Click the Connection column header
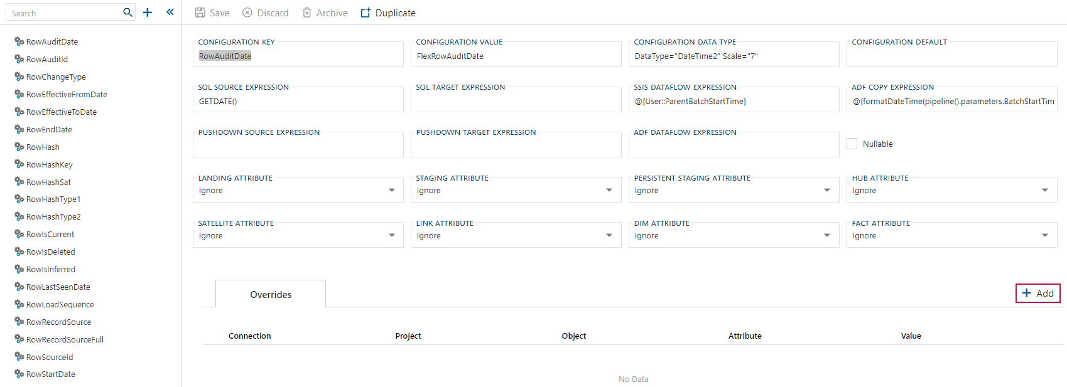This screenshot has height=387, width=1067. (249, 336)
